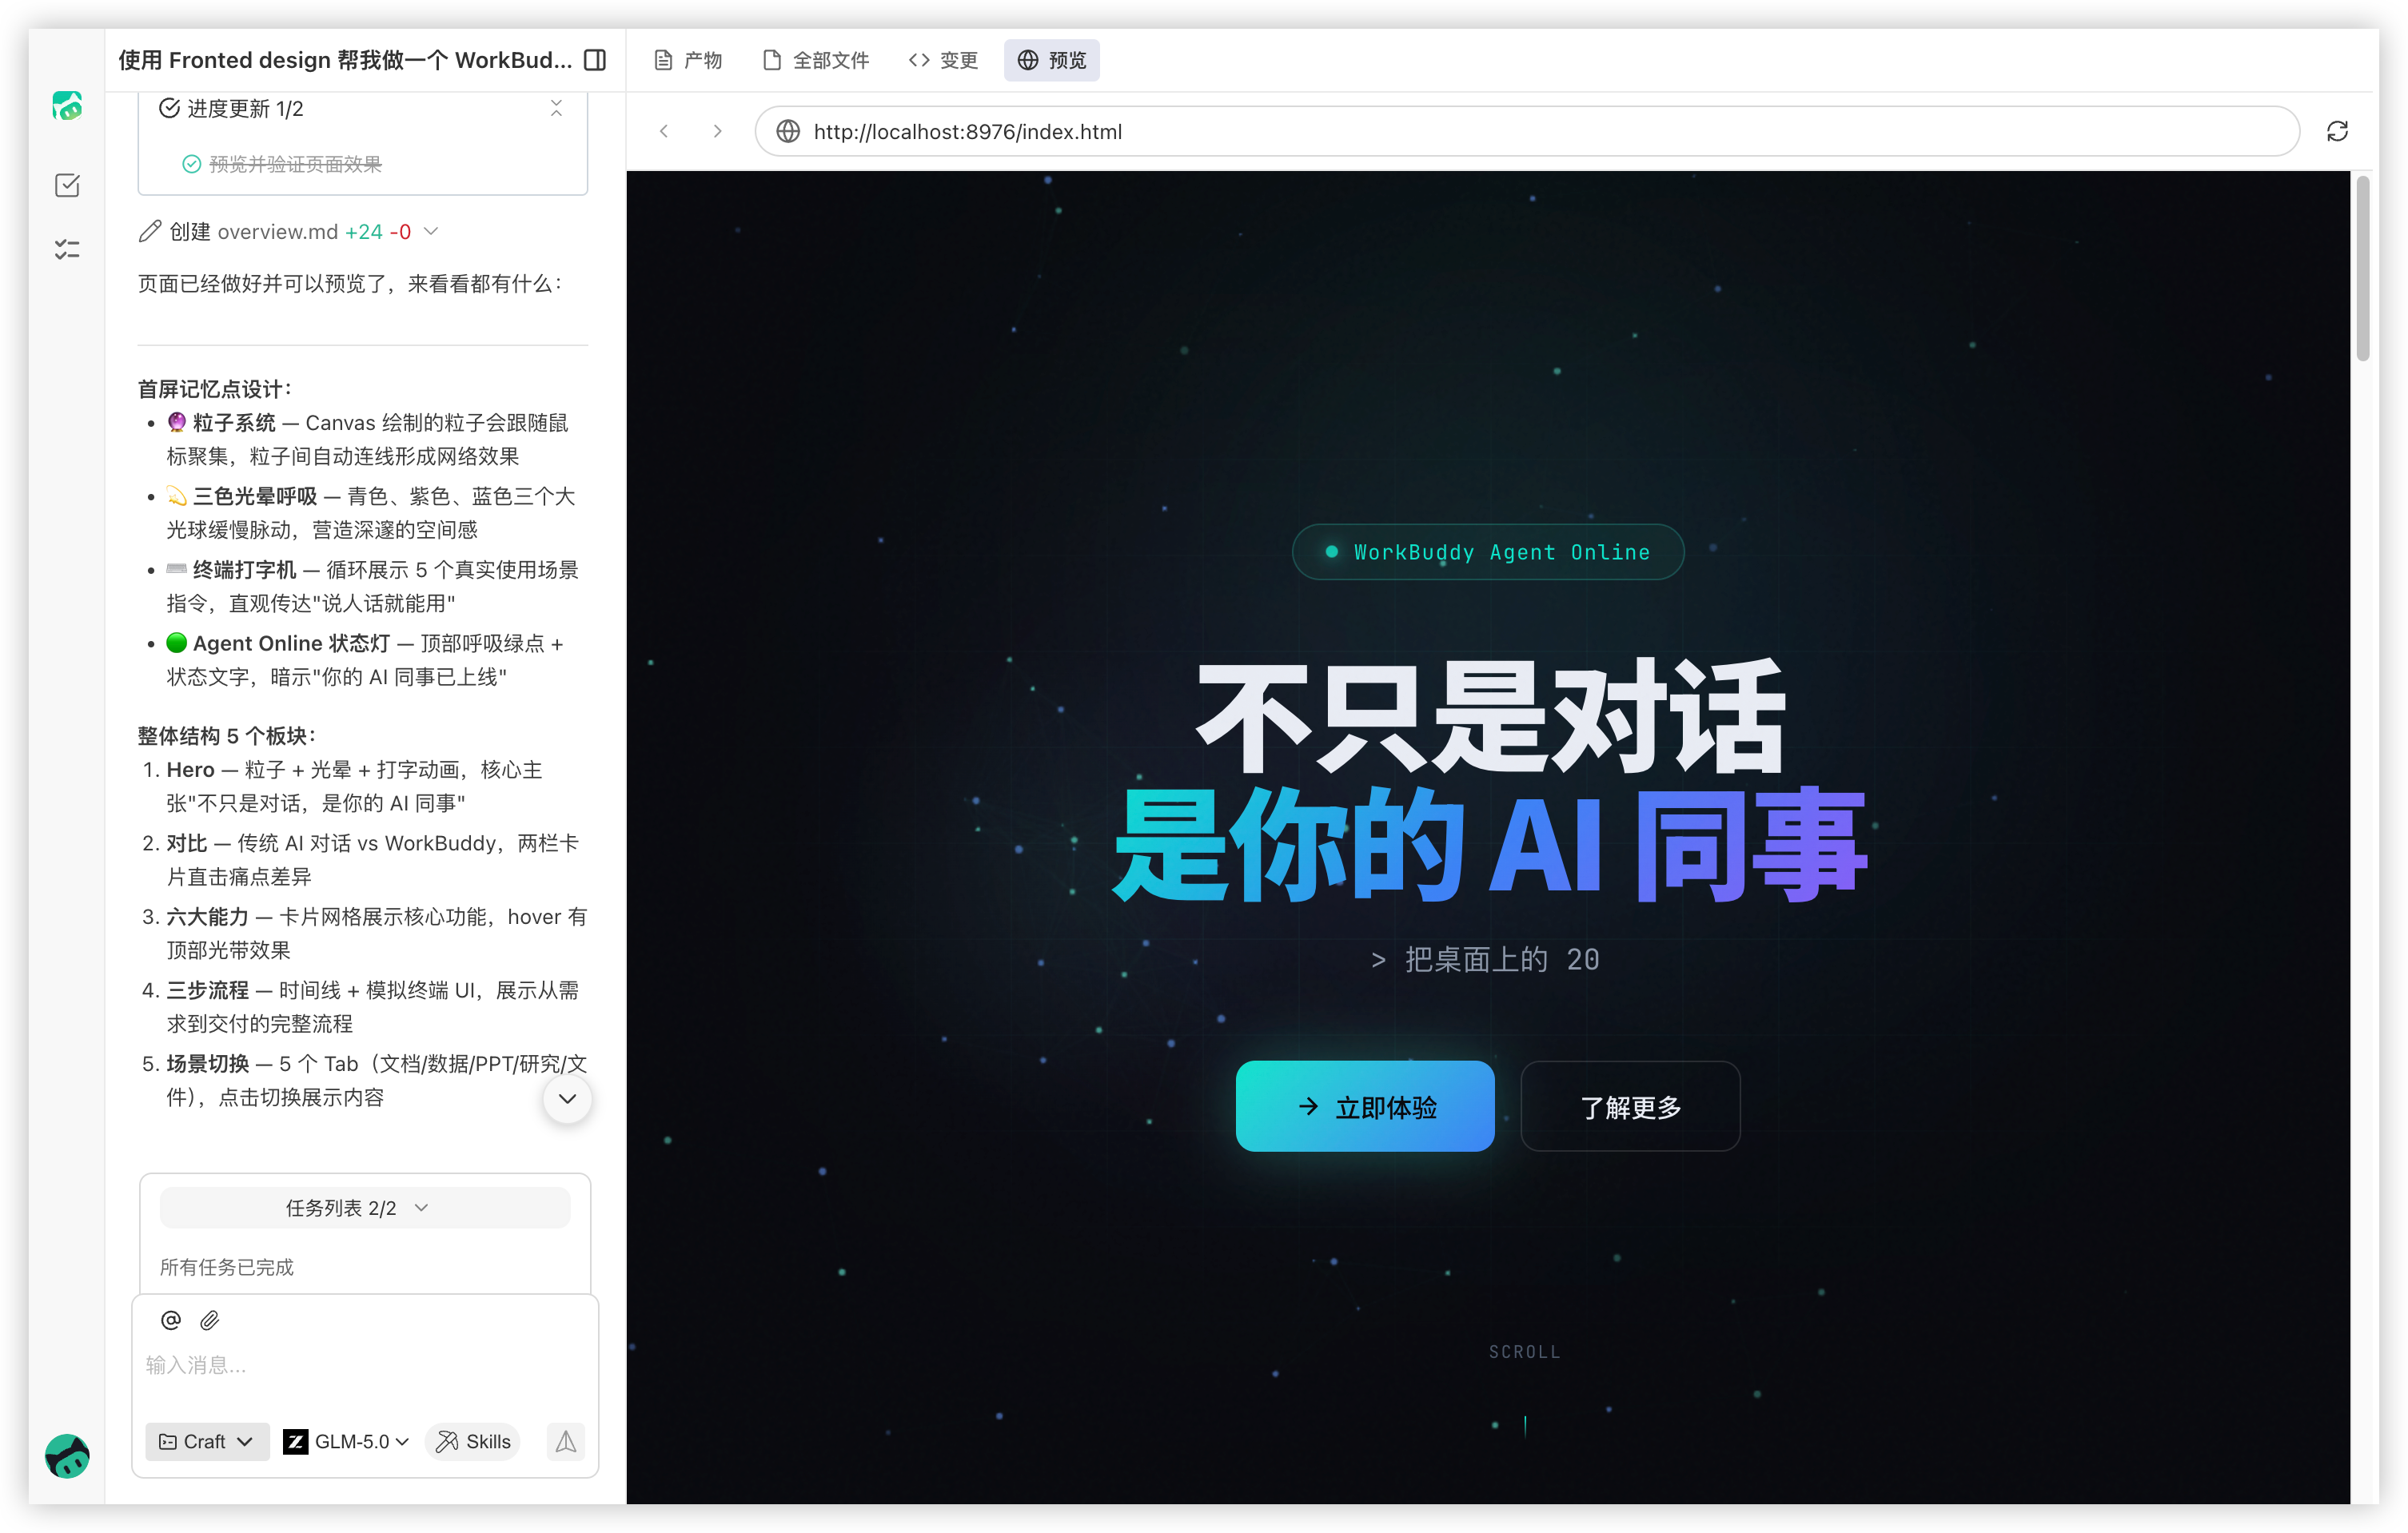The height and width of the screenshot is (1533, 2408).
Task: Reload the preview page with refresh icon
Action: coord(2337,131)
